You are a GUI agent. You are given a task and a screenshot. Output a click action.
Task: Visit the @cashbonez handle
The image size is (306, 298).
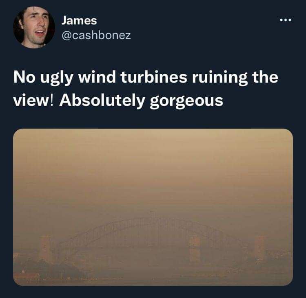96,35
